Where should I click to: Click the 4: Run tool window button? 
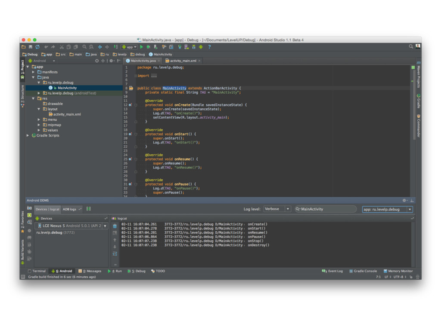coord(115,271)
